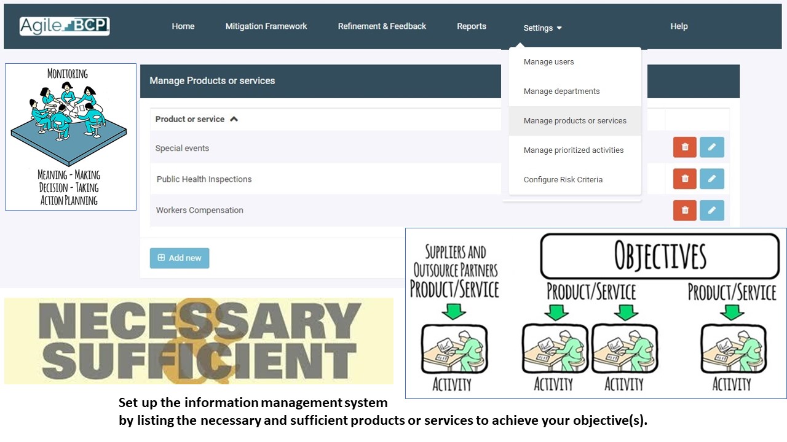Image resolution: width=787 pixels, height=442 pixels.
Task: Delete the Workers Compensation row
Action: point(684,210)
